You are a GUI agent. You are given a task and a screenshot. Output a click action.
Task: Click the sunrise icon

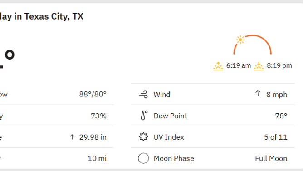(218, 66)
